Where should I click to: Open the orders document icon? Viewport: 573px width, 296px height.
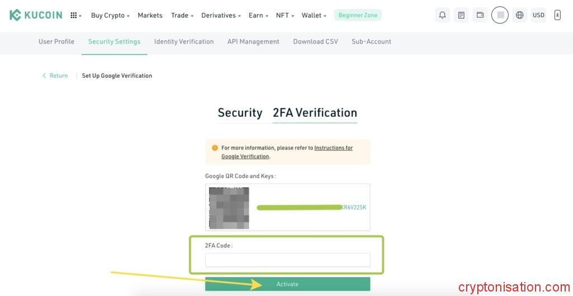461,15
